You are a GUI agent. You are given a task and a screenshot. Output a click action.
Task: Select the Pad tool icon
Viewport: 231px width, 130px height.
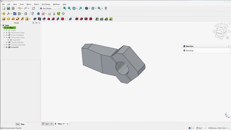[x=4, y=19]
